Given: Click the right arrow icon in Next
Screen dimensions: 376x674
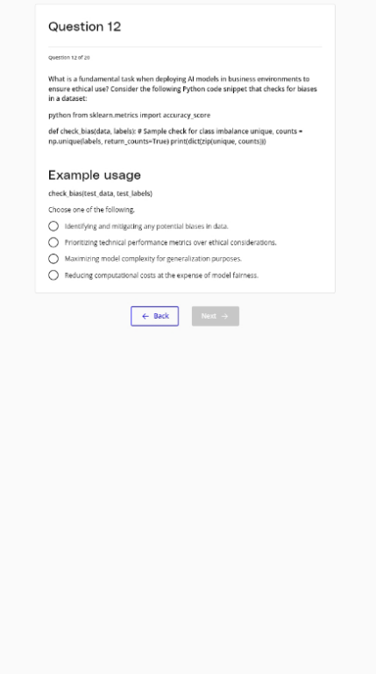Looking at the screenshot, I should click(224, 316).
